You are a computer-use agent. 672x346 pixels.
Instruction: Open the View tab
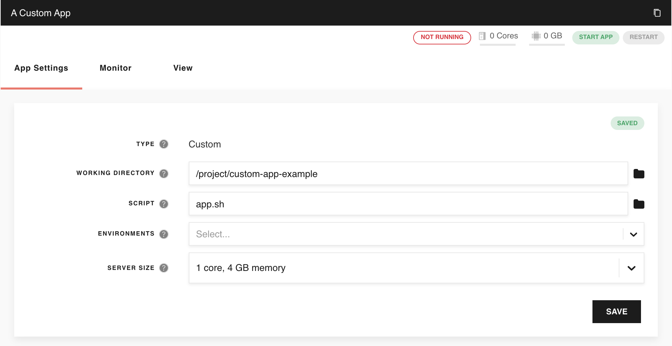point(183,68)
